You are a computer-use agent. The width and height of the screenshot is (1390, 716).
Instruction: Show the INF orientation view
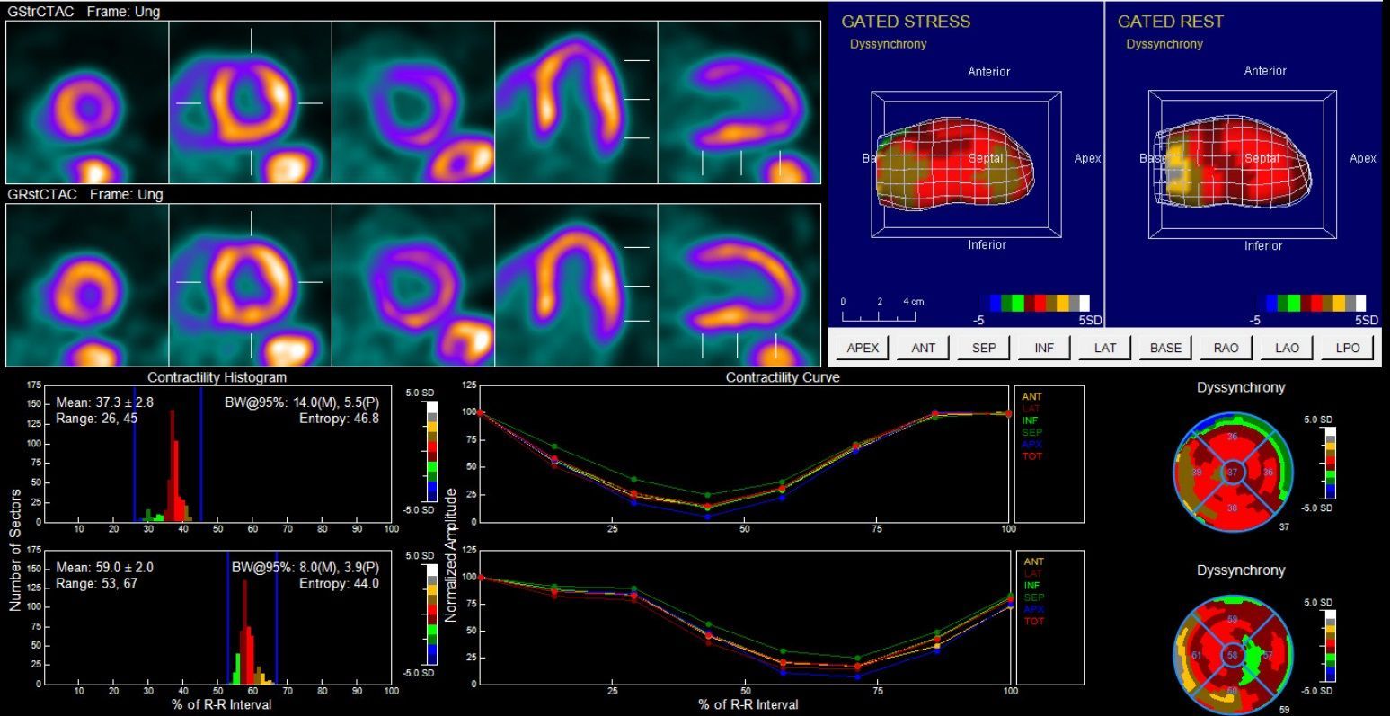tap(1045, 348)
